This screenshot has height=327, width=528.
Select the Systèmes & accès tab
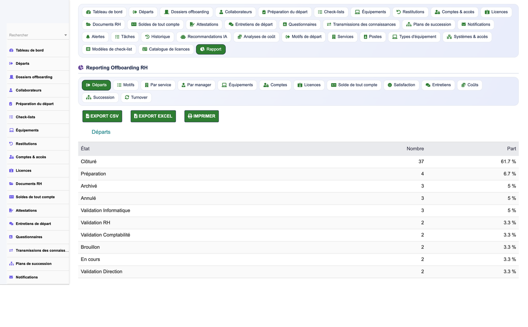tap(467, 37)
